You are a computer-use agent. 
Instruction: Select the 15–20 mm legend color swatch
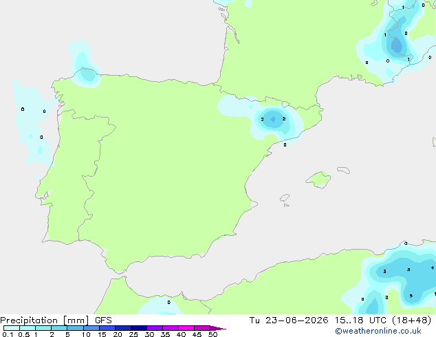(107, 328)
